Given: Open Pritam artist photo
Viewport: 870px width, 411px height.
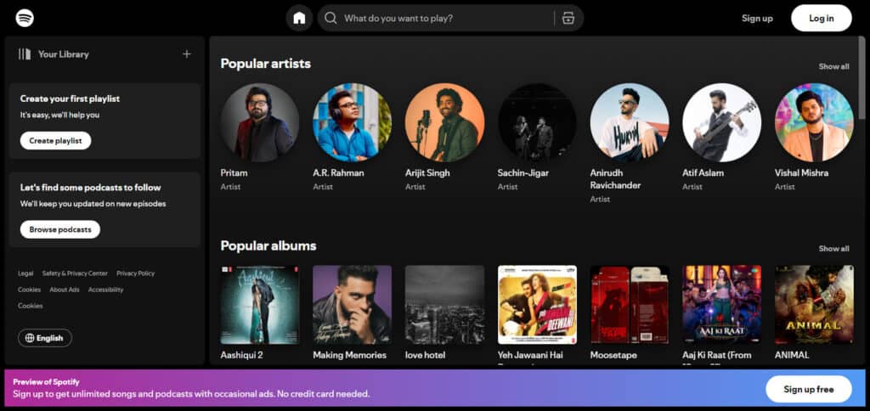Looking at the screenshot, I should pos(260,122).
